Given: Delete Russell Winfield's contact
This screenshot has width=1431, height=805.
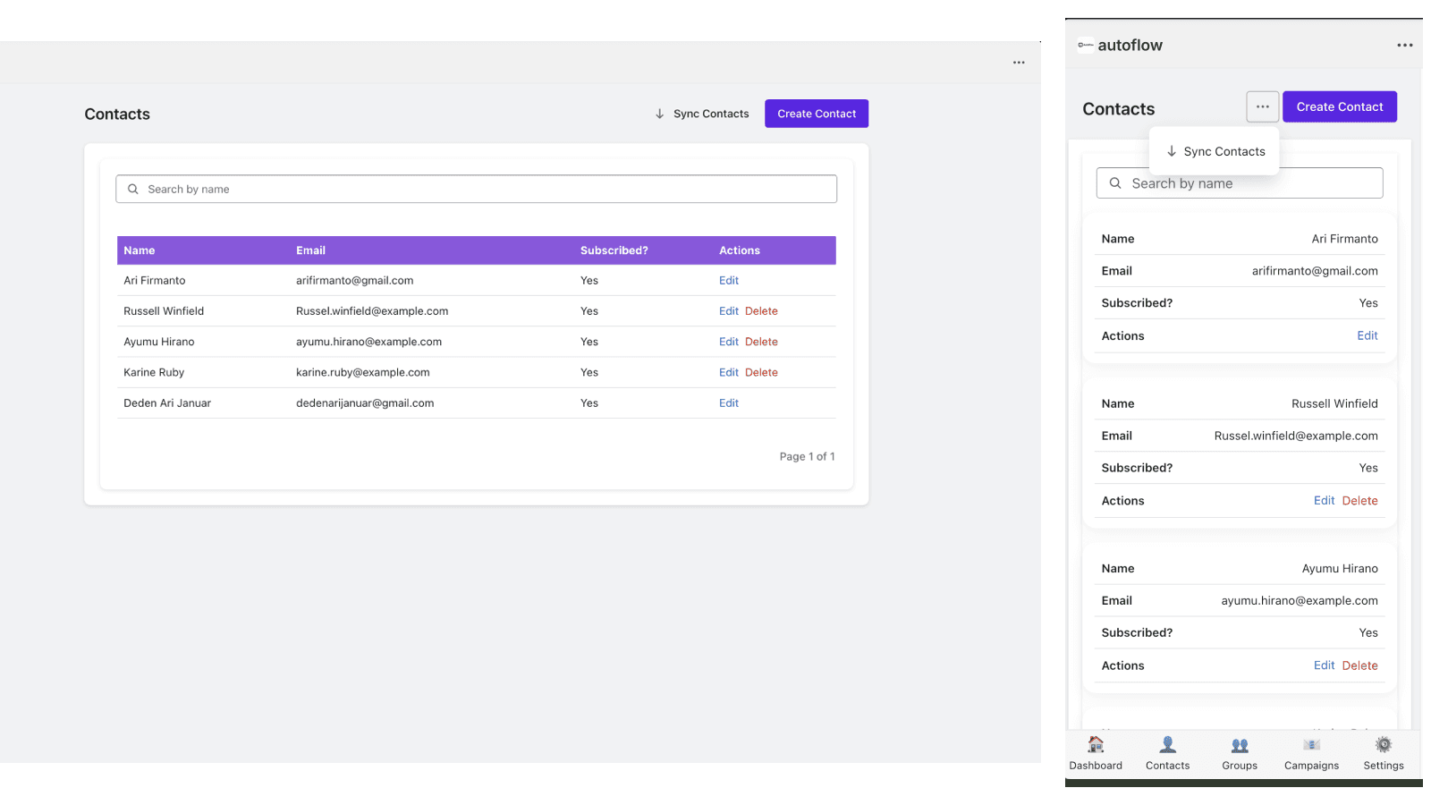Looking at the screenshot, I should click(x=762, y=310).
